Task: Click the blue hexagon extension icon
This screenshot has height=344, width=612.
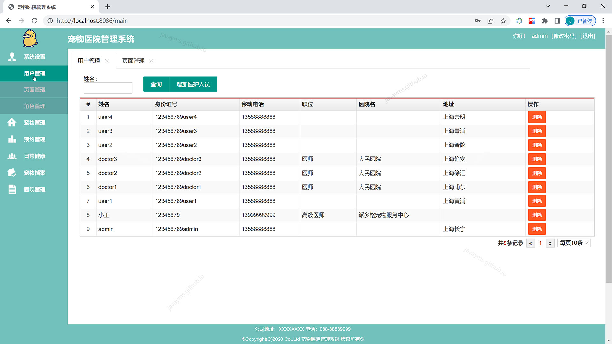Action: (x=519, y=21)
